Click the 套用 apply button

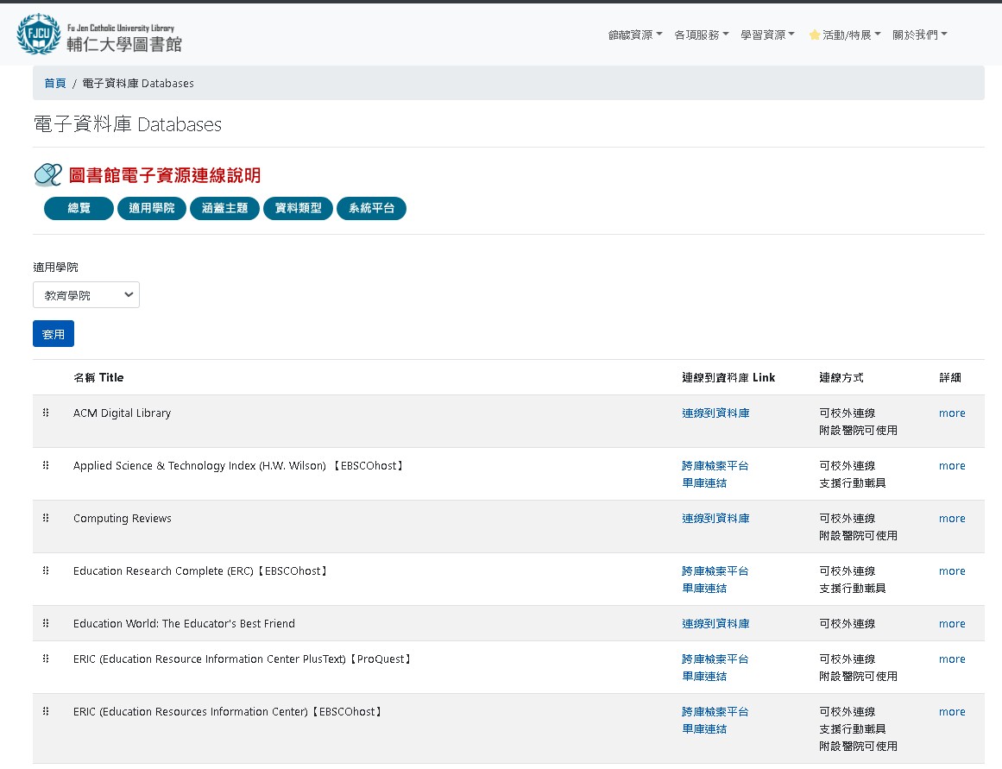54,334
